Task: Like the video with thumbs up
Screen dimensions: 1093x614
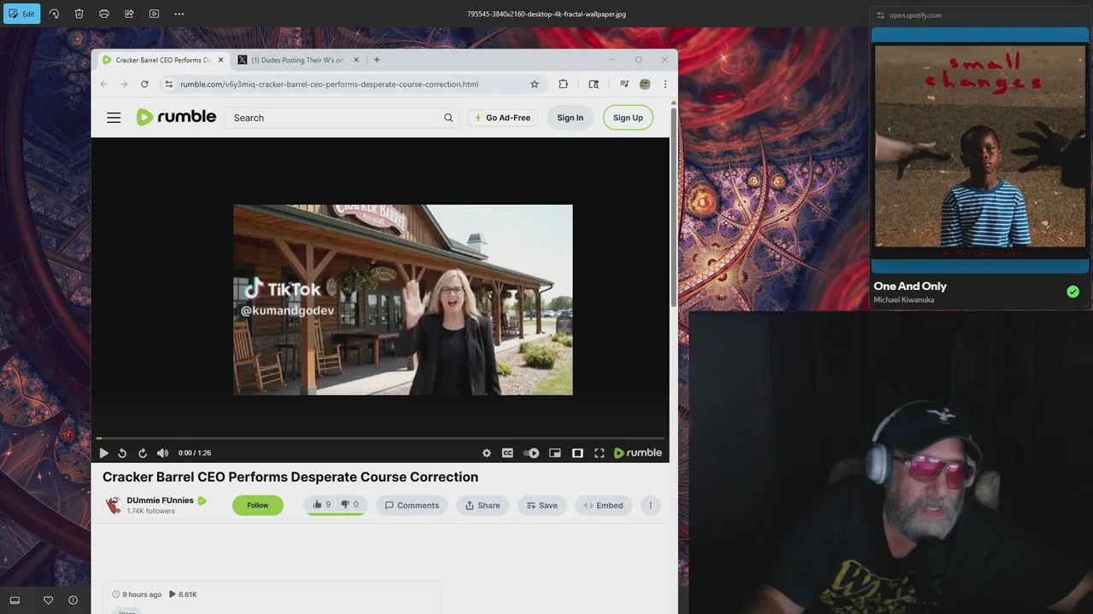Action: [320, 504]
